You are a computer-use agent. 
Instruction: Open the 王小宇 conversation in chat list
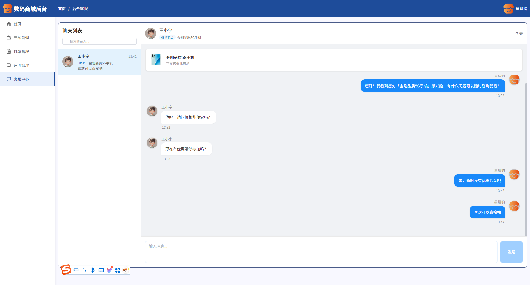click(x=99, y=62)
